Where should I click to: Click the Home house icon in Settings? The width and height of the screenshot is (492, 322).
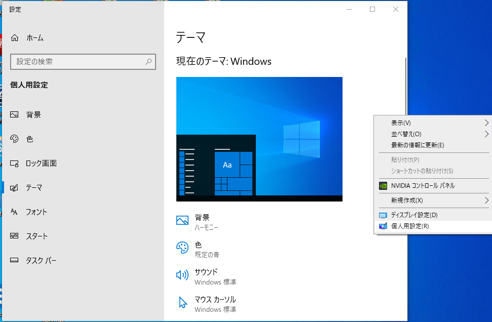tap(14, 38)
